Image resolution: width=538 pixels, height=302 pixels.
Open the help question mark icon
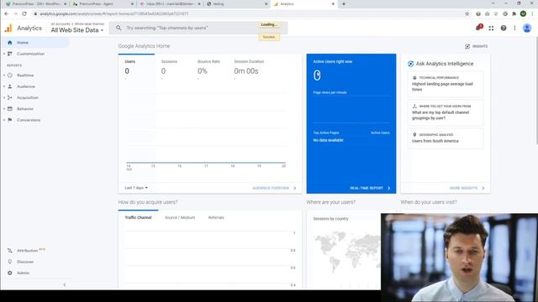click(503, 28)
